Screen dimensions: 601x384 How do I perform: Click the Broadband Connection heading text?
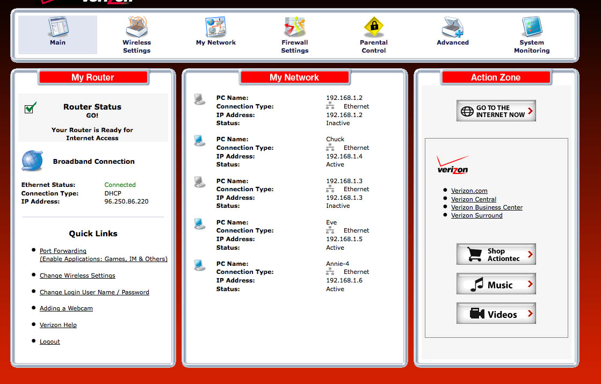[93, 161]
